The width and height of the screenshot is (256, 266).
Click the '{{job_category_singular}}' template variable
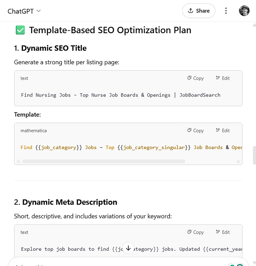154,147
